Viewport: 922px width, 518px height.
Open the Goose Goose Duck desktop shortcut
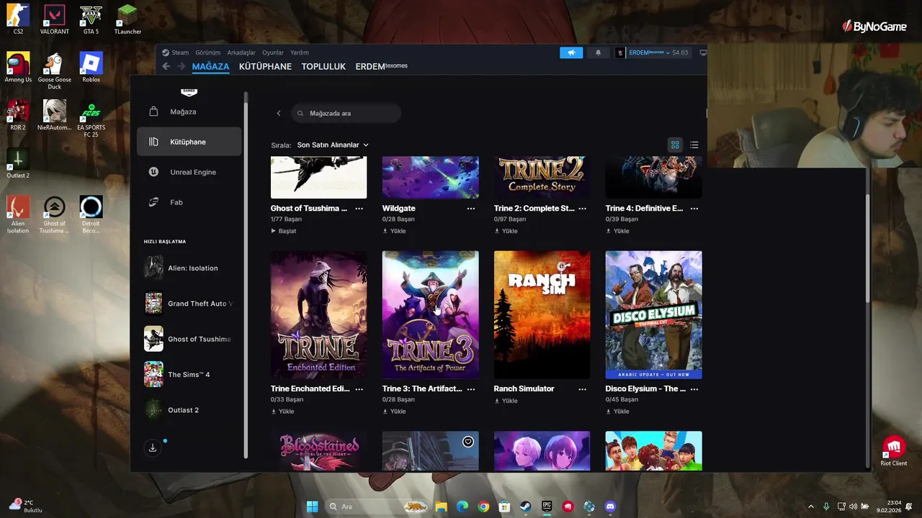[x=55, y=71]
